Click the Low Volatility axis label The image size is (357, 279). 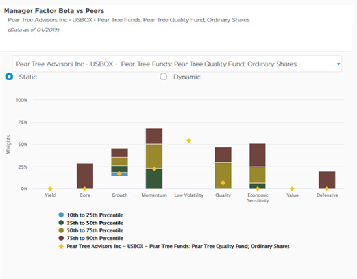click(189, 195)
